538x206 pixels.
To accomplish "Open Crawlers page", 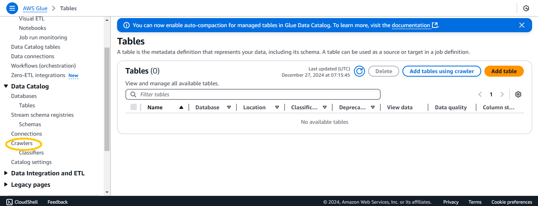I will click(22, 143).
